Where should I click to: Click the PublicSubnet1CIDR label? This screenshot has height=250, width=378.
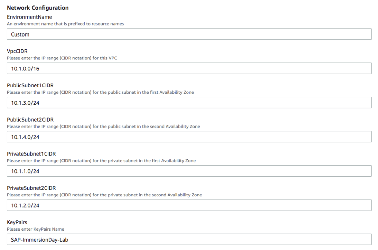point(30,85)
